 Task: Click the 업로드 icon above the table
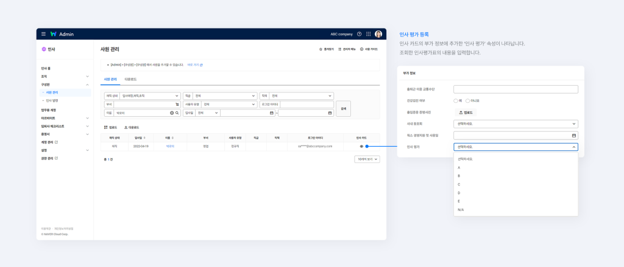tap(106, 128)
